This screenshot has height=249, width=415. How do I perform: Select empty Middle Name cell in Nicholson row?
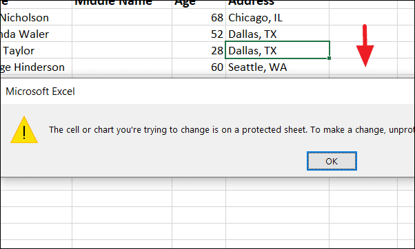(x=122, y=17)
